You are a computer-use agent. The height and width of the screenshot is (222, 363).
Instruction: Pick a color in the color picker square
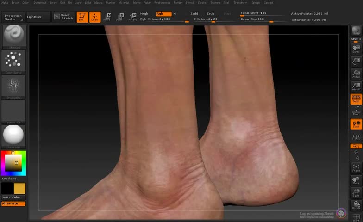(13, 163)
